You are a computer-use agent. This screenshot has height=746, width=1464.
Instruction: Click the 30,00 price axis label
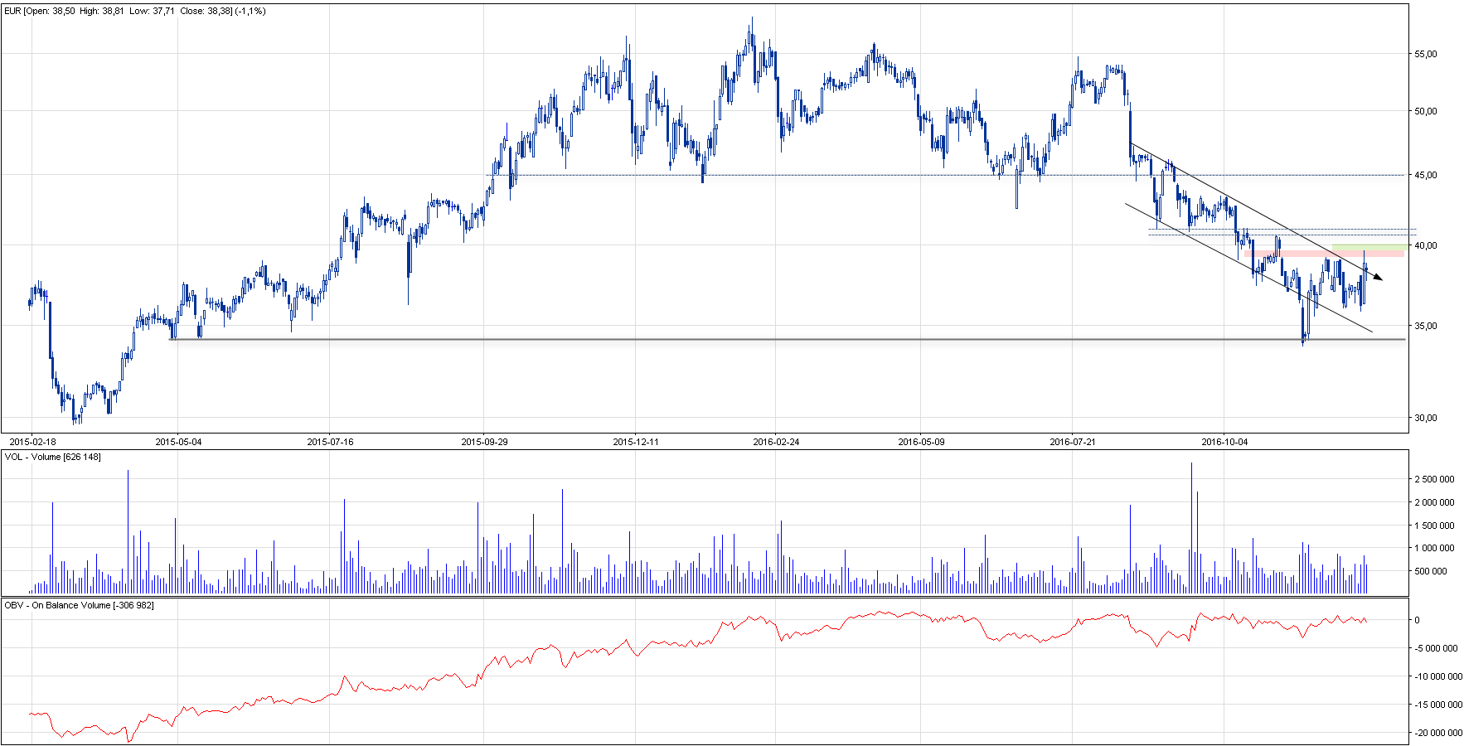[1426, 419]
